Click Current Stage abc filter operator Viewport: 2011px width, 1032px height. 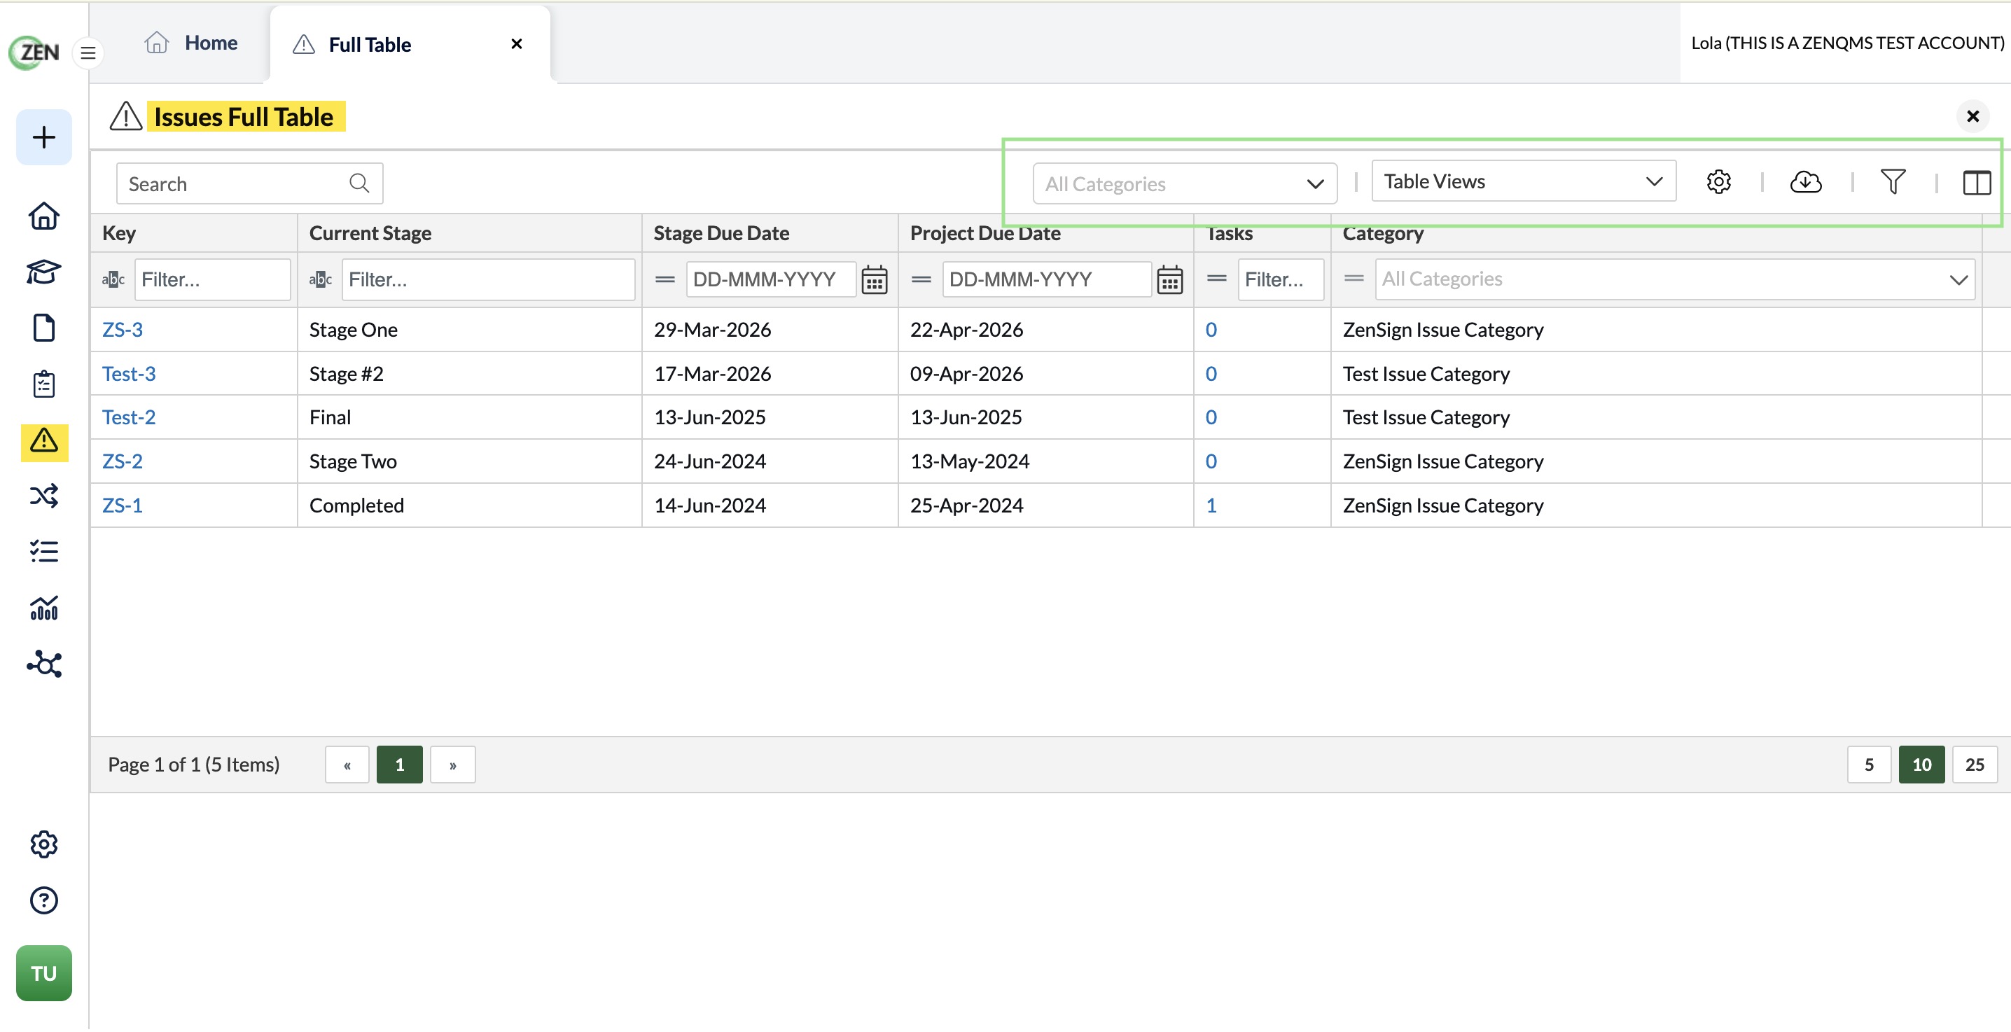click(x=320, y=280)
